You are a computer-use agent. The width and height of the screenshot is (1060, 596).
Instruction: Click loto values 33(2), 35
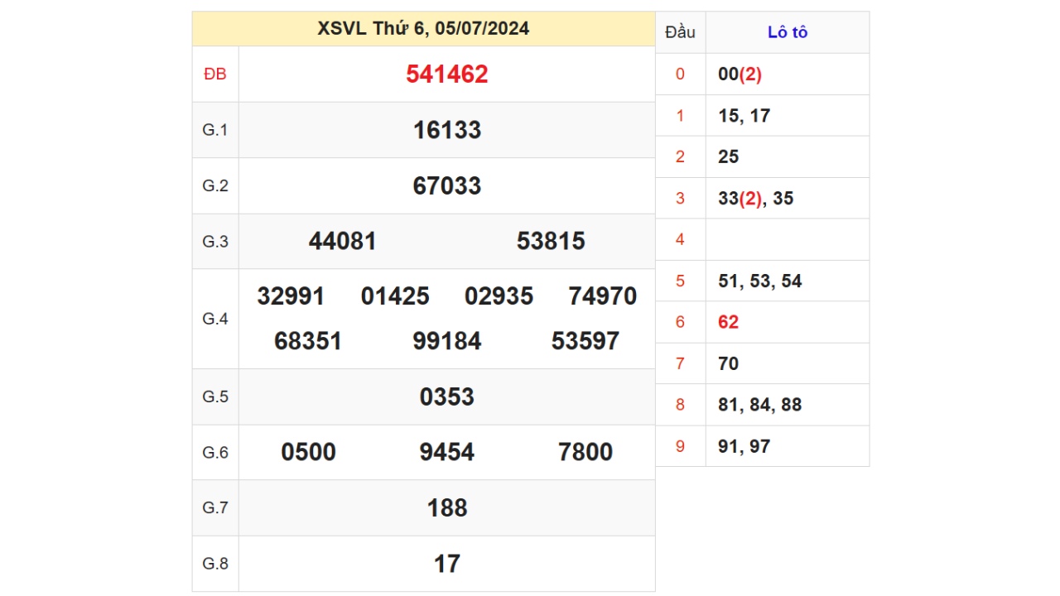756,199
